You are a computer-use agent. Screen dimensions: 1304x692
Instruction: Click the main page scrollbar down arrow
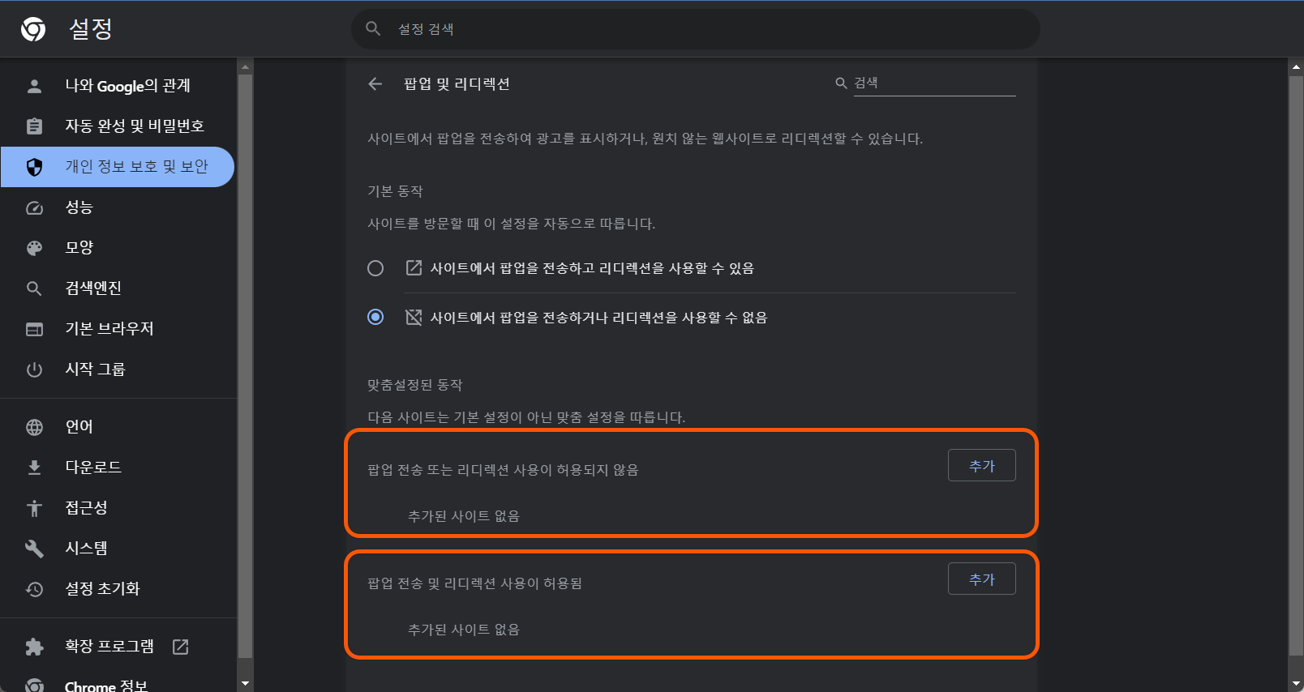[x=1296, y=684]
